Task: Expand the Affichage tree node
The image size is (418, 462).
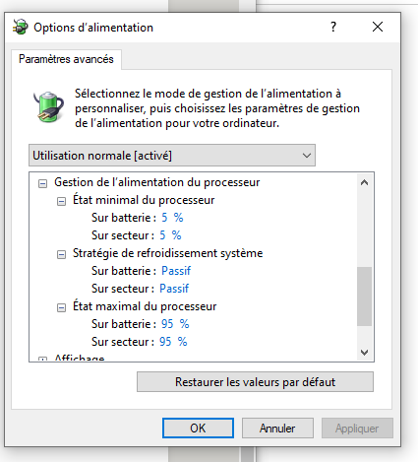Action: [x=42, y=359]
